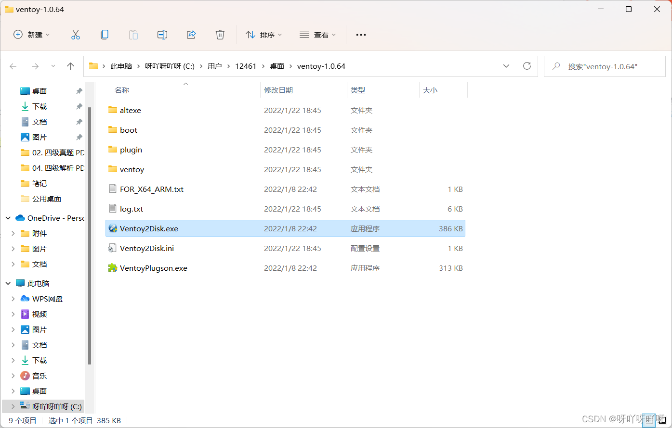
Task: Click the VentoyPlugson.exe puzzle icon
Action: tap(113, 268)
